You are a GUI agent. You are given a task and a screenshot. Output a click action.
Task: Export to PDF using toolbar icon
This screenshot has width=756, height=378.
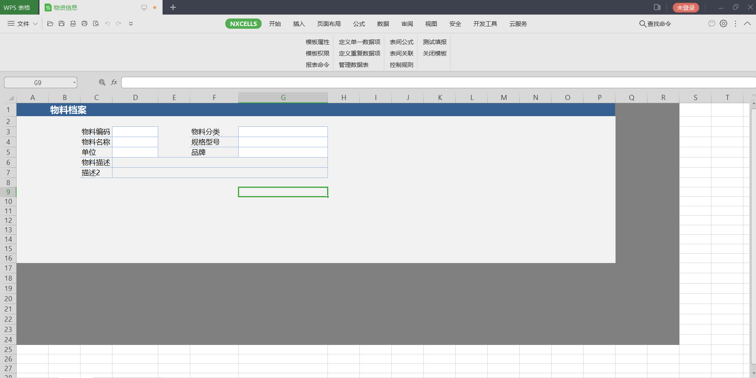73,24
